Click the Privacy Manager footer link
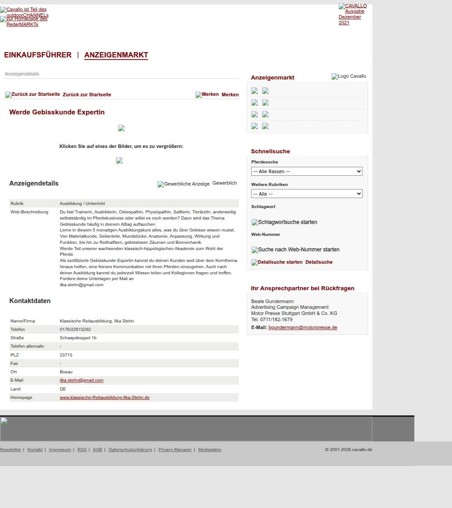This screenshot has height=508, width=452. click(x=175, y=450)
